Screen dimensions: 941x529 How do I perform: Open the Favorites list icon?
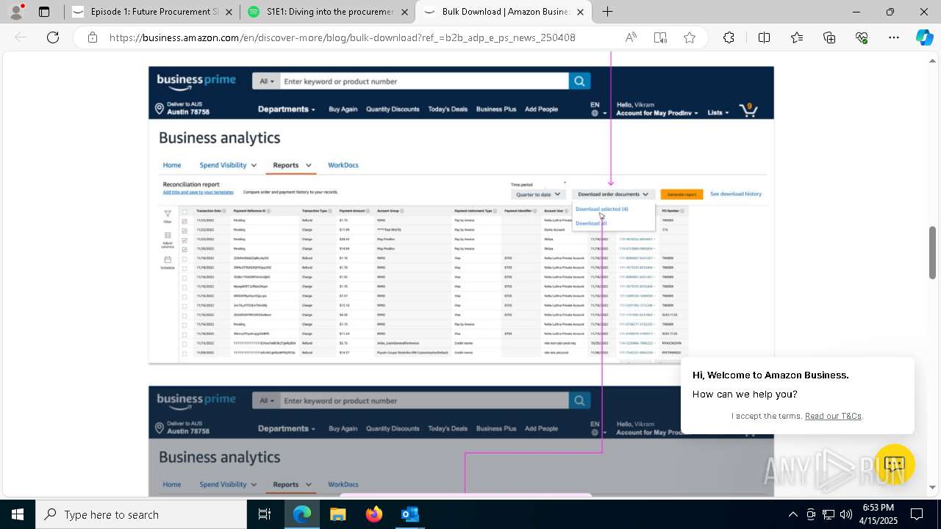(797, 37)
